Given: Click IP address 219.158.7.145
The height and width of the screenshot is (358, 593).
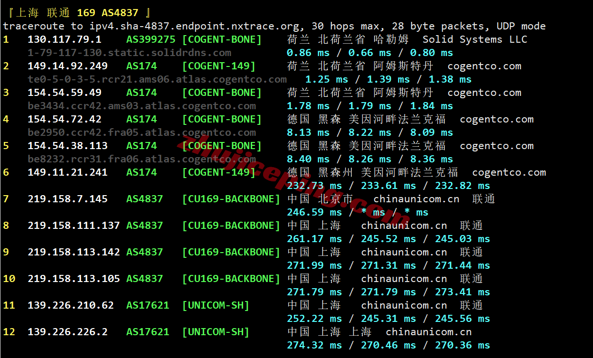Looking at the screenshot, I should click(67, 199).
